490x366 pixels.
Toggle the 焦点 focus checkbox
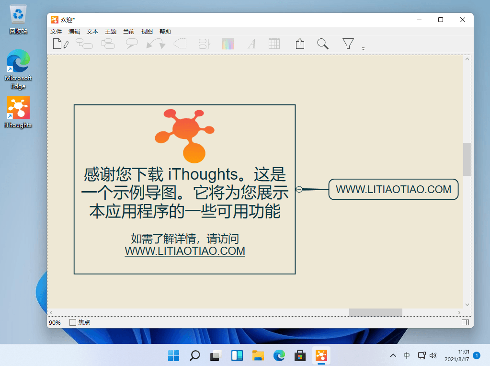[x=73, y=322]
